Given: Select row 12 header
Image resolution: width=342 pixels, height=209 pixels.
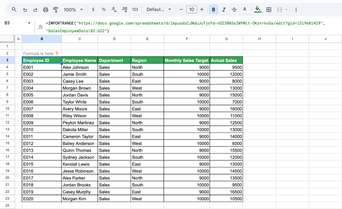Looking at the screenshot, I should (x=7, y=122).
